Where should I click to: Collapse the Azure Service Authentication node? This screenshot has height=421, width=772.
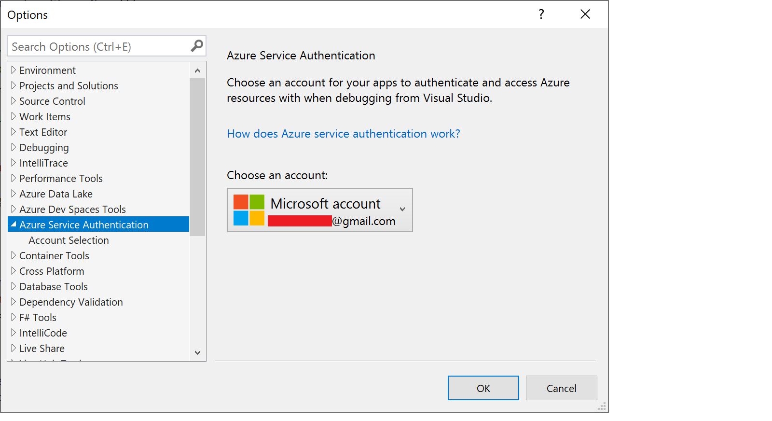(14, 225)
